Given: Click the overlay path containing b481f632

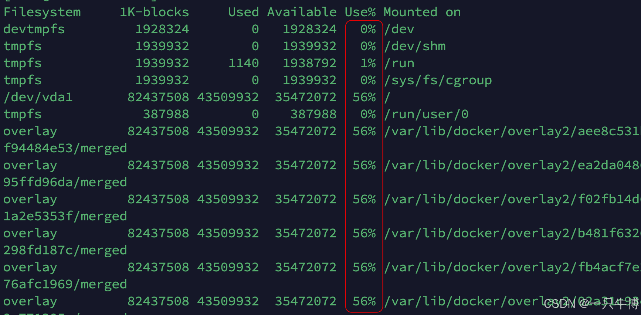Looking at the screenshot, I should point(512,233).
